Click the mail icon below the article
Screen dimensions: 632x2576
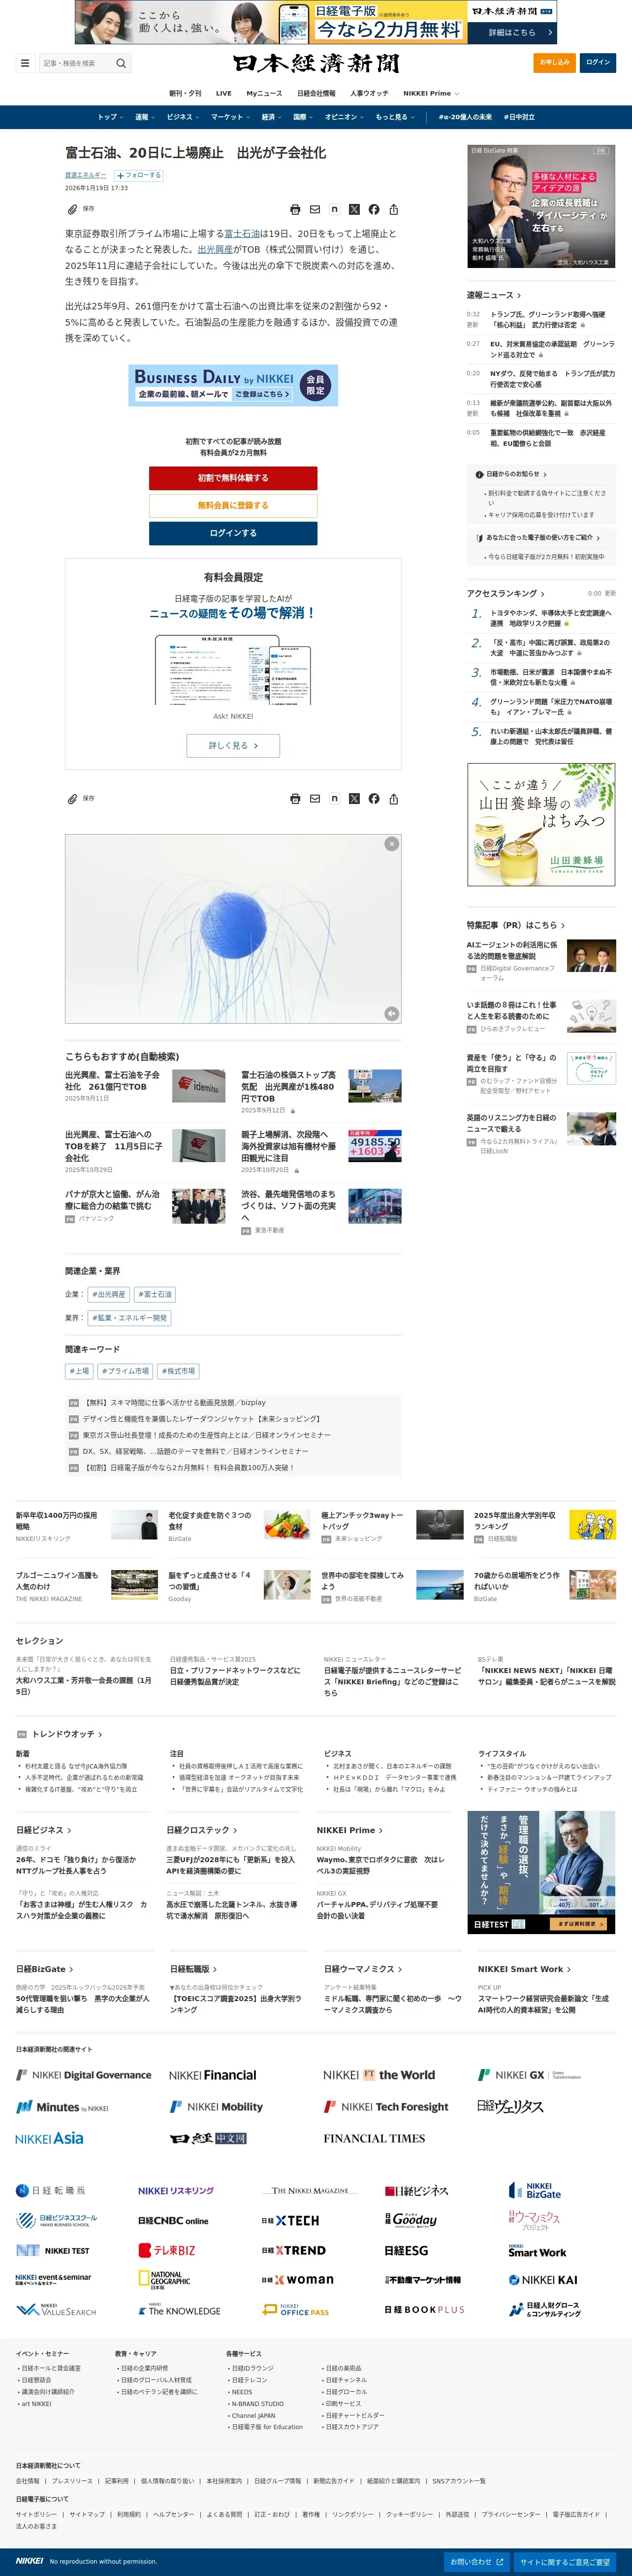click(x=315, y=799)
